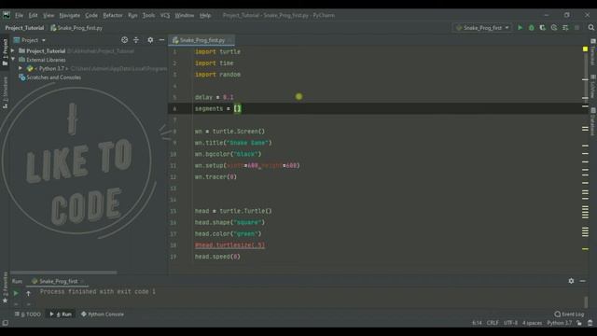Open the Project view dropdown arrow
This screenshot has height=336, width=597.
coord(44,40)
